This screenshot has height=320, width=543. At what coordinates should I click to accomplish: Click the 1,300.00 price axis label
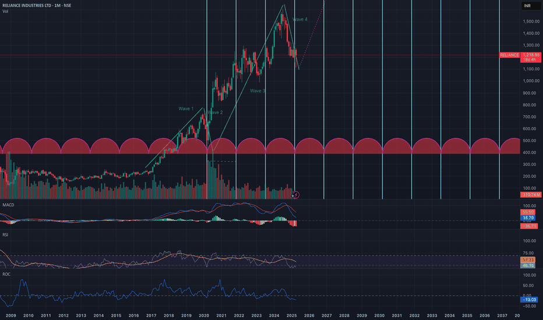coord(531,45)
